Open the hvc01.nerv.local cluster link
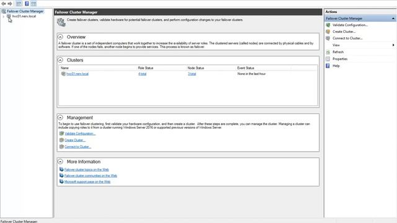The width and height of the screenshot is (397, 223). pyautogui.click(x=77, y=74)
